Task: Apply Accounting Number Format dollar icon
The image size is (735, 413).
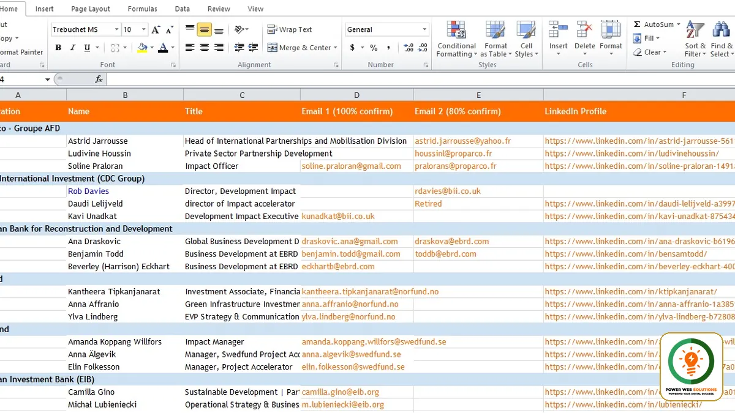Action: (x=352, y=48)
